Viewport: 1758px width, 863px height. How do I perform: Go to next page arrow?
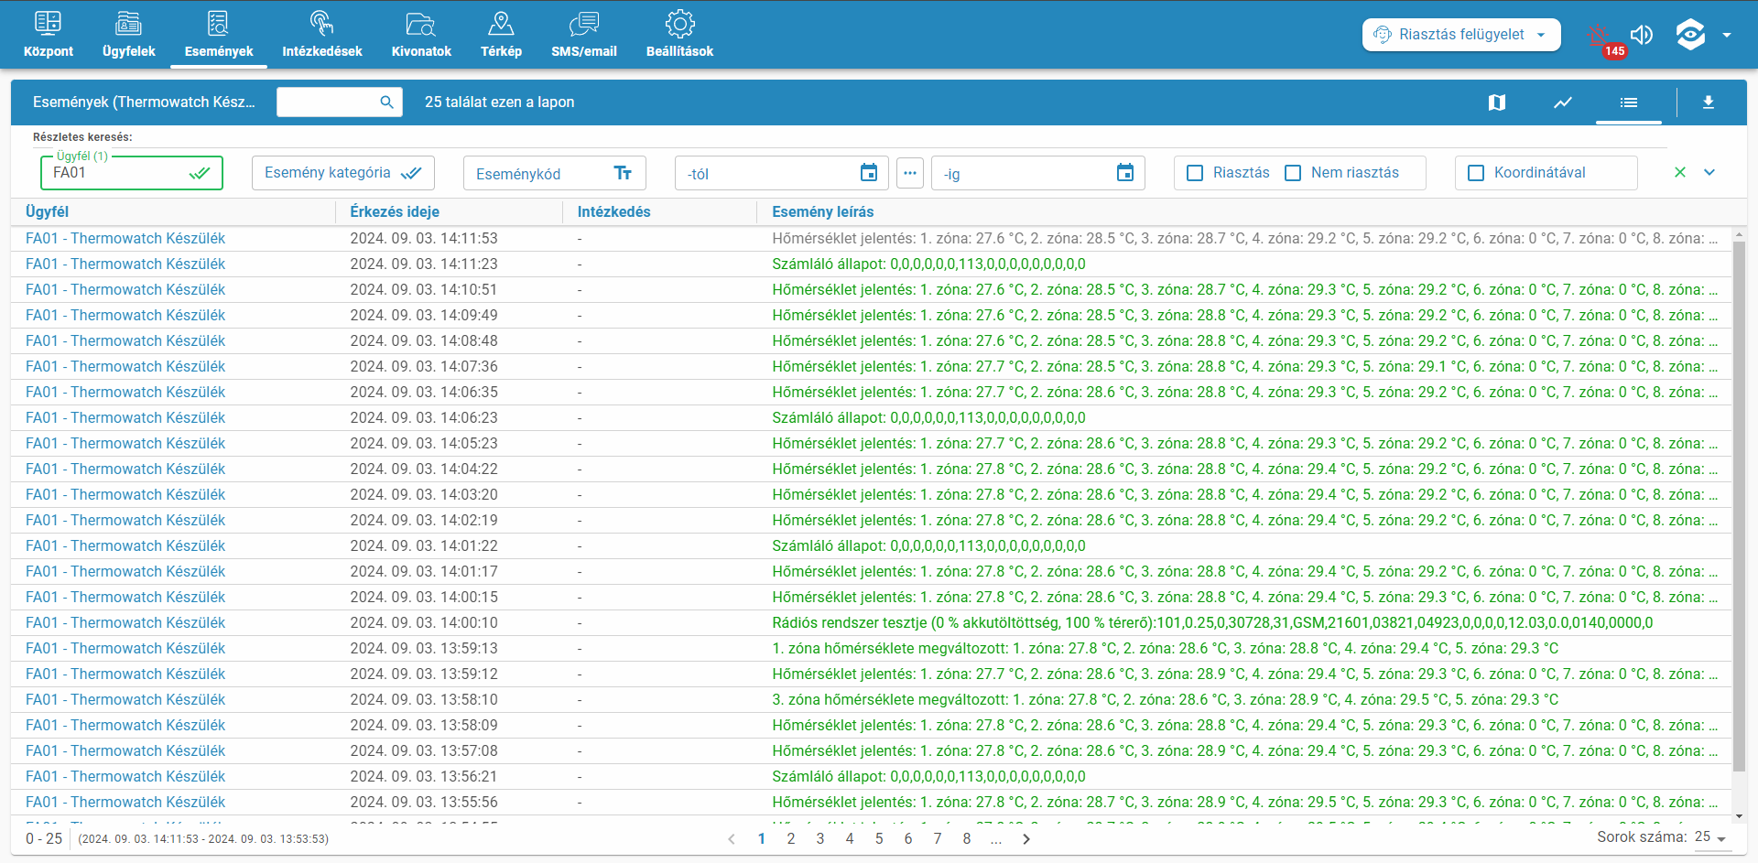[x=1026, y=839]
